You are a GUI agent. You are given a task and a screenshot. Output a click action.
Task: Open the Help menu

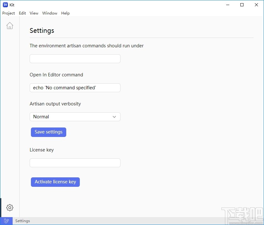[65, 13]
